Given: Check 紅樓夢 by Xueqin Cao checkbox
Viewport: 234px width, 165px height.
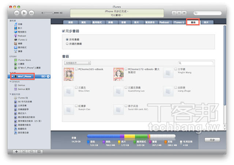Looking at the screenshot, I should coord(76,106).
